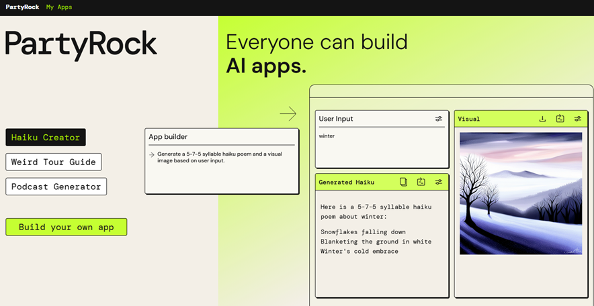Regenerate the Generated Haiku with retry icon
This screenshot has width=594, height=306.
click(x=421, y=182)
